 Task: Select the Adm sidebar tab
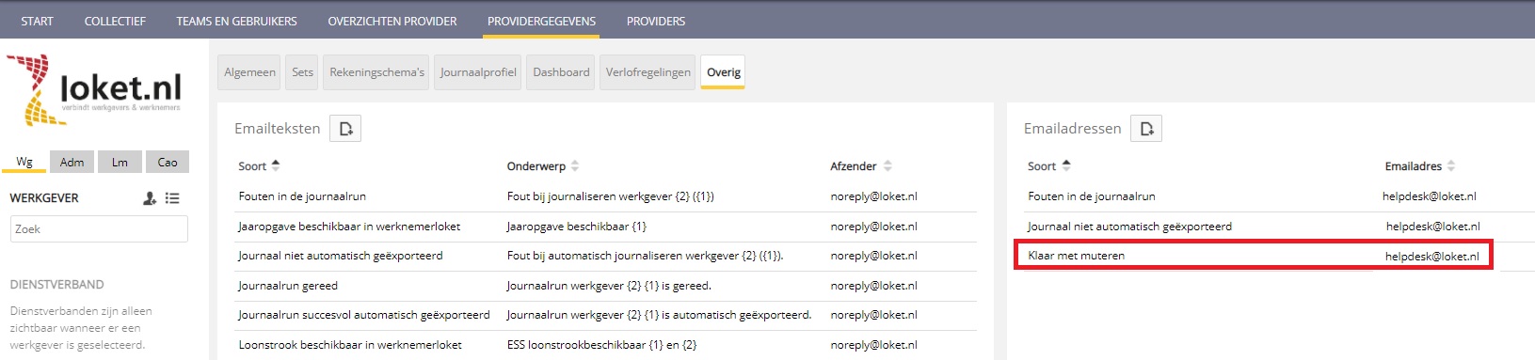(x=72, y=162)
